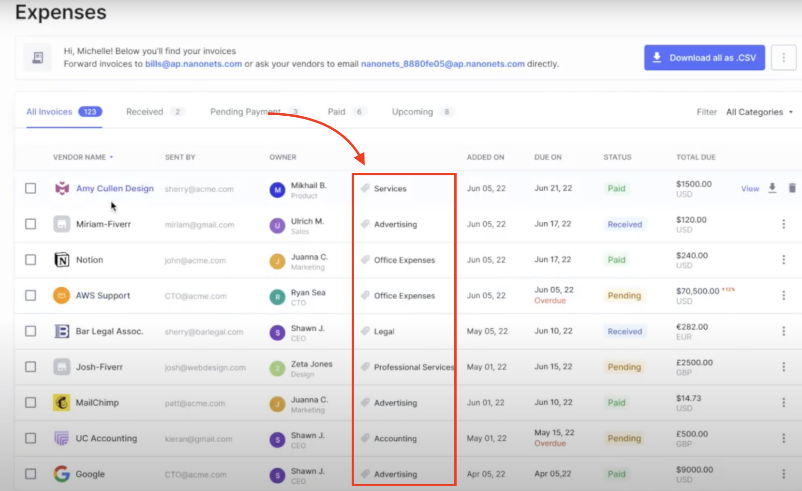Select the Bar Legal Assoc. row checkbox
Screen dimensions: 802x491
pos(30,331)
